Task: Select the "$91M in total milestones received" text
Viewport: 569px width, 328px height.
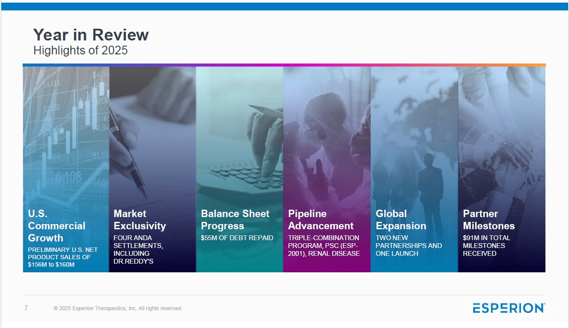Action: point(487,246)
